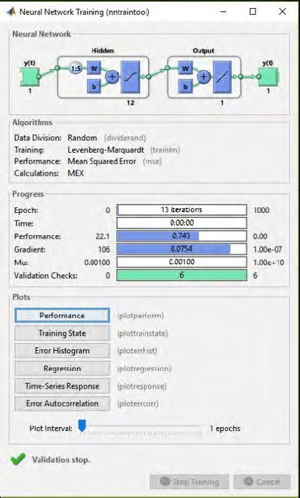Click the Stop Training button
The width and height of the screenshot is (300, 498).
click(x=189, y=482)
